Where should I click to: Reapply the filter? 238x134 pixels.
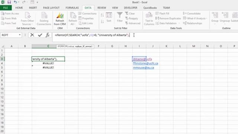132,18
